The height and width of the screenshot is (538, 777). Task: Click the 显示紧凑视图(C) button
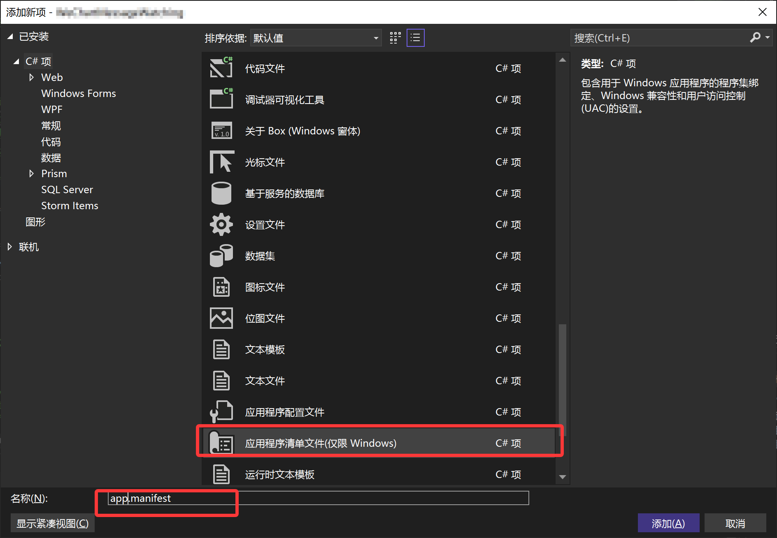pos(53,523)
